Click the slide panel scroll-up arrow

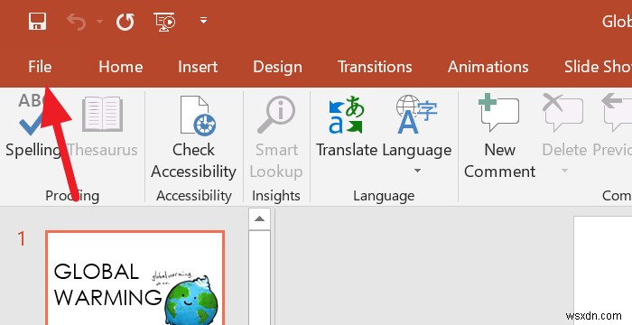(x=260, y=219)
